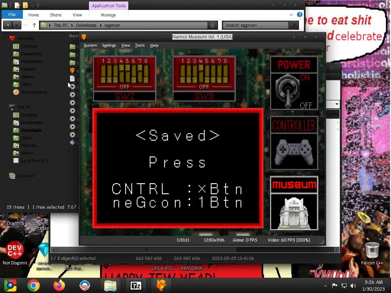Toggle DIP switch 1 on the SW3 bank

pos(183,74)
